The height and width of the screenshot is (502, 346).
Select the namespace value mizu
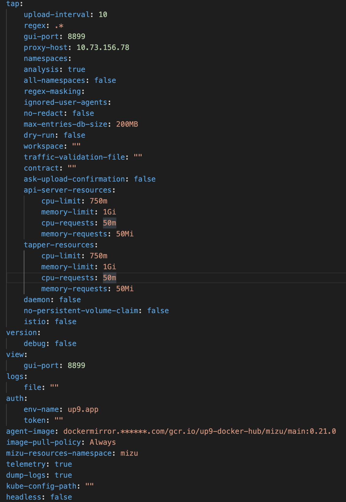pyautogui.click(x=129, y=453)
